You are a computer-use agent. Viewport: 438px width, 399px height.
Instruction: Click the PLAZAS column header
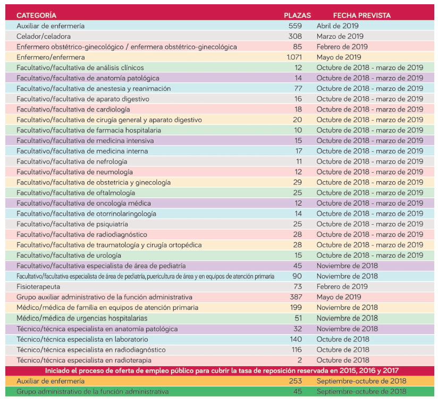coord(297,15)
